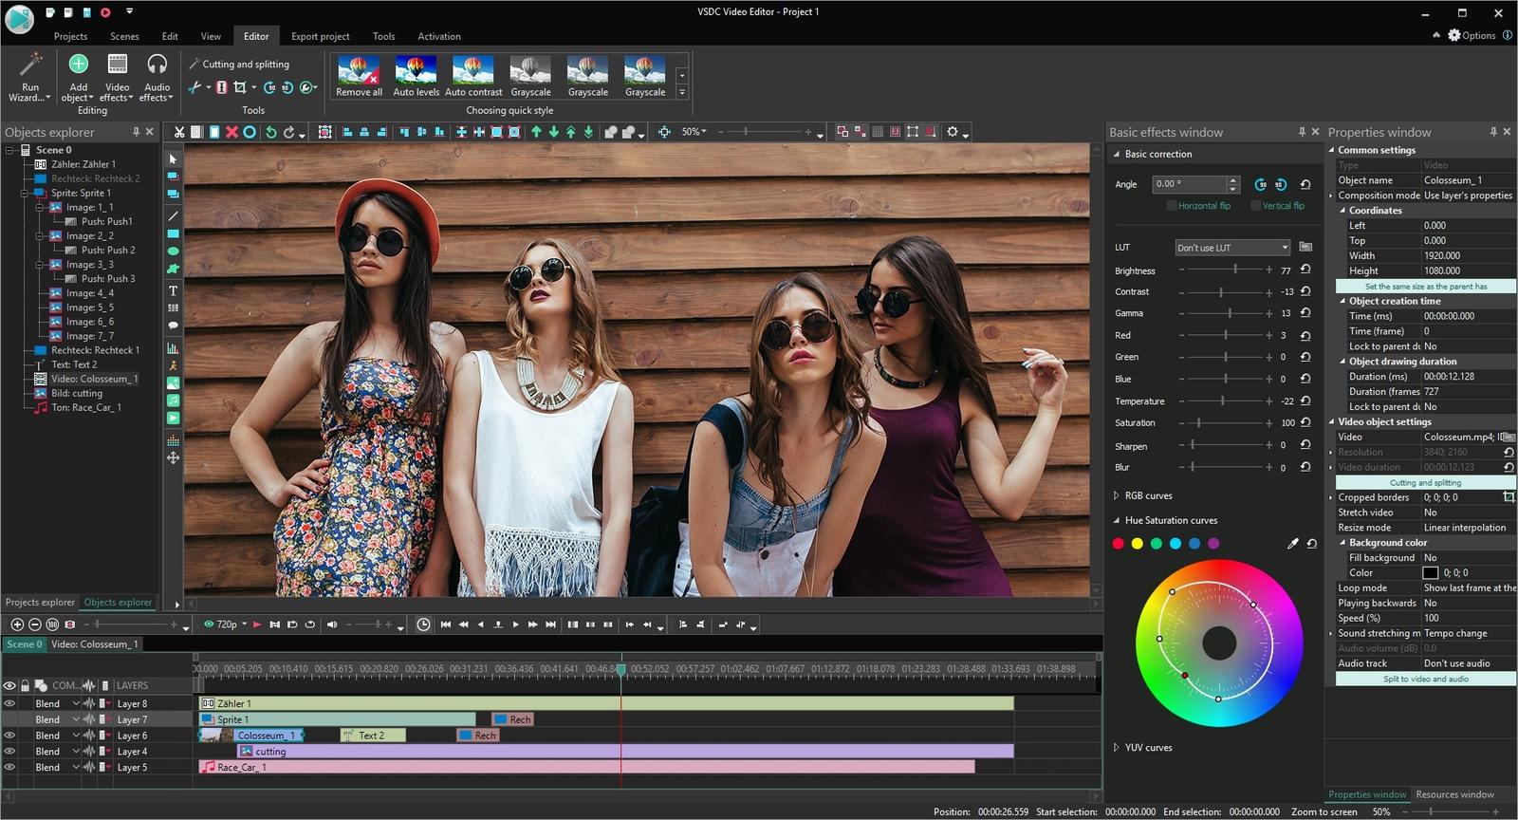Image resolution: width=1518 pixels, height=820 pixels.
Task: Select the red color dot in Hue Saturation curves
Action: pos(1119,544)
